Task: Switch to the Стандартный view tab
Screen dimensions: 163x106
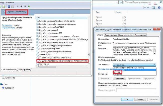Action: (x=24, y=70)
